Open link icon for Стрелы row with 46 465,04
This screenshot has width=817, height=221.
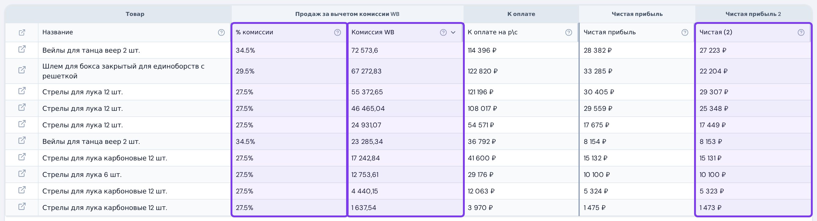click(22, 107)
